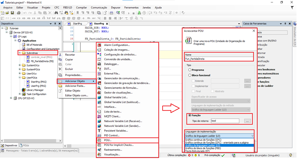
Task: Select the Função radio button
Action: [x=190, y=115]
